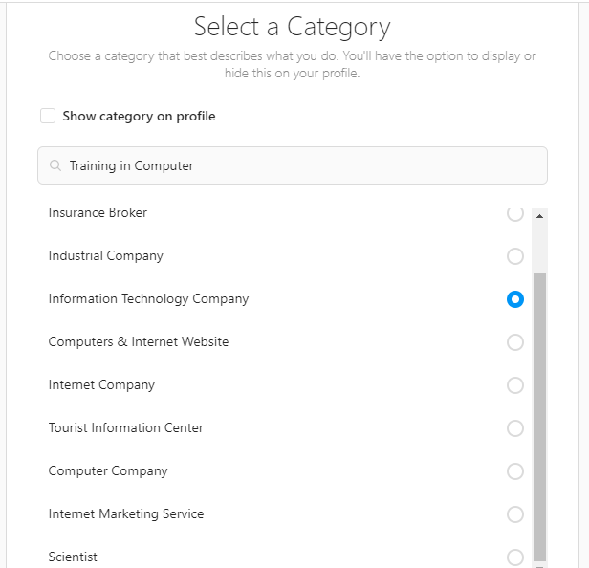The width and height of the screenshot is (589, 568).
Task: Select the Scientist radio button
Action: (515, 557)
